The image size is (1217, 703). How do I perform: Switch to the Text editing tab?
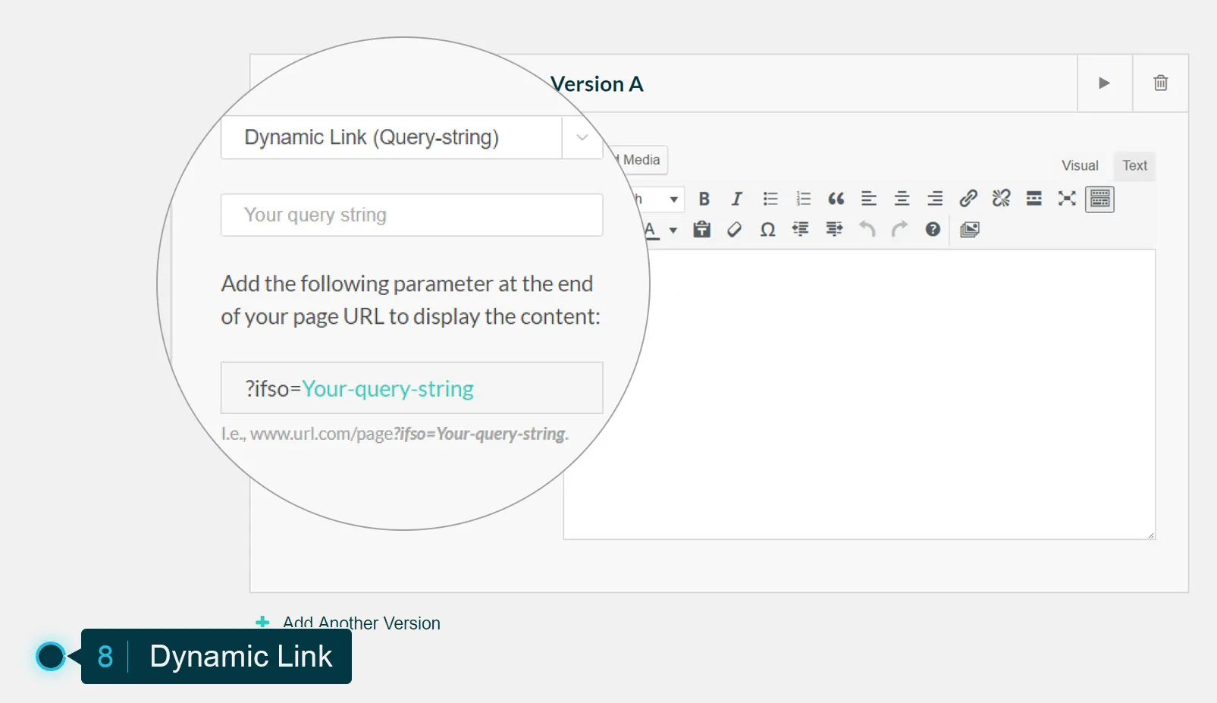coord(1134,165)
